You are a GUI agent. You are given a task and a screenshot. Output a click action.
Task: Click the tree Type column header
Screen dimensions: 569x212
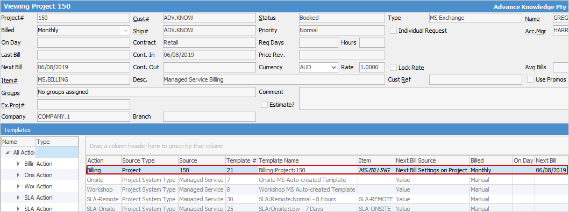coord(56,142)
